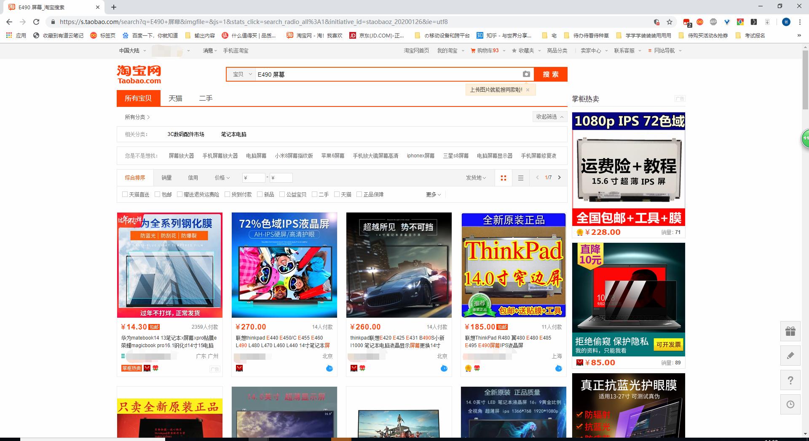Enable the 正品保障 authenticity filter

point(359,194)
